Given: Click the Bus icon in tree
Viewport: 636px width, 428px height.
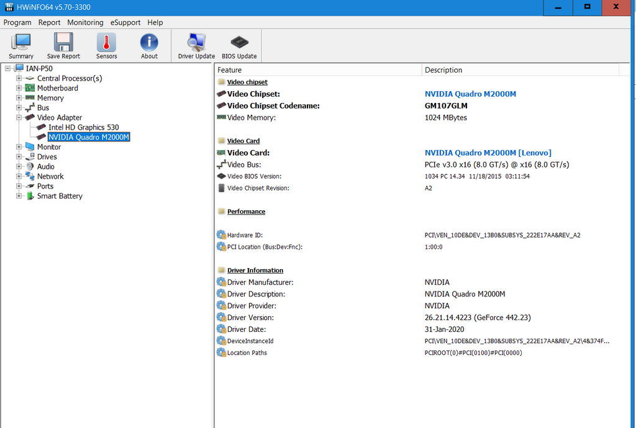Looking at the screenshot, I should 30,108.
